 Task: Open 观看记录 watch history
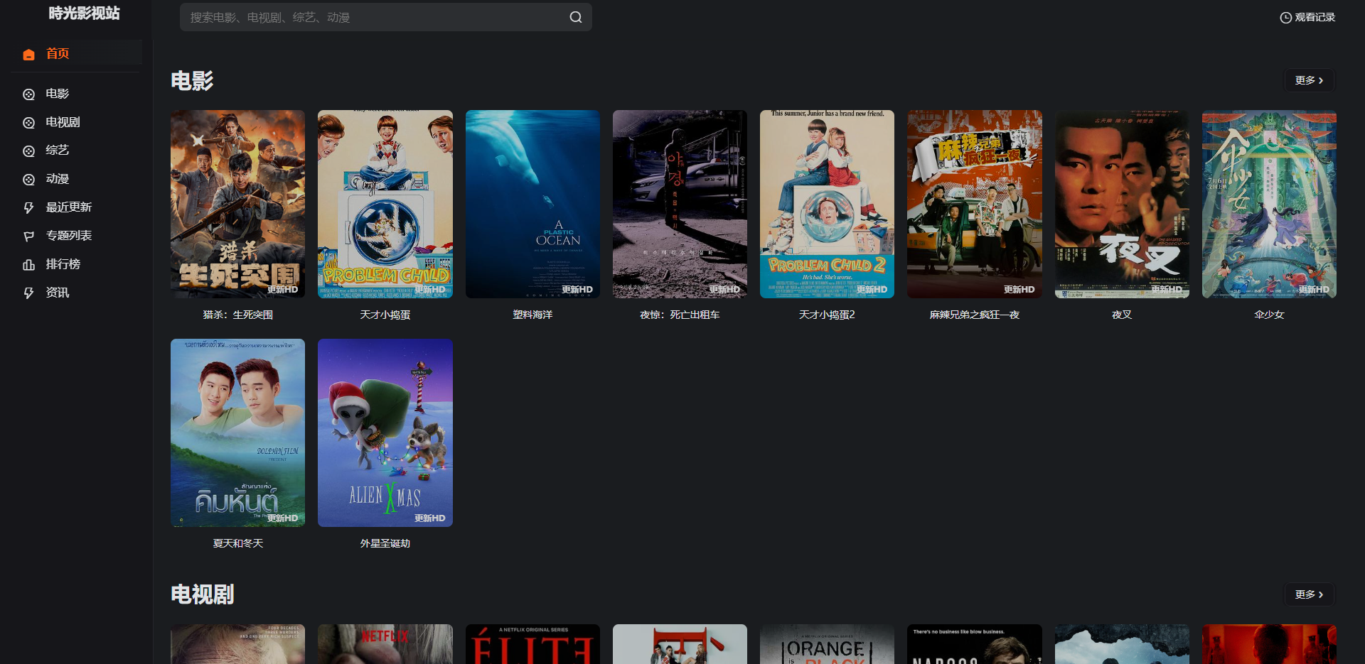pyautogui.click(x=1307, y=18)
